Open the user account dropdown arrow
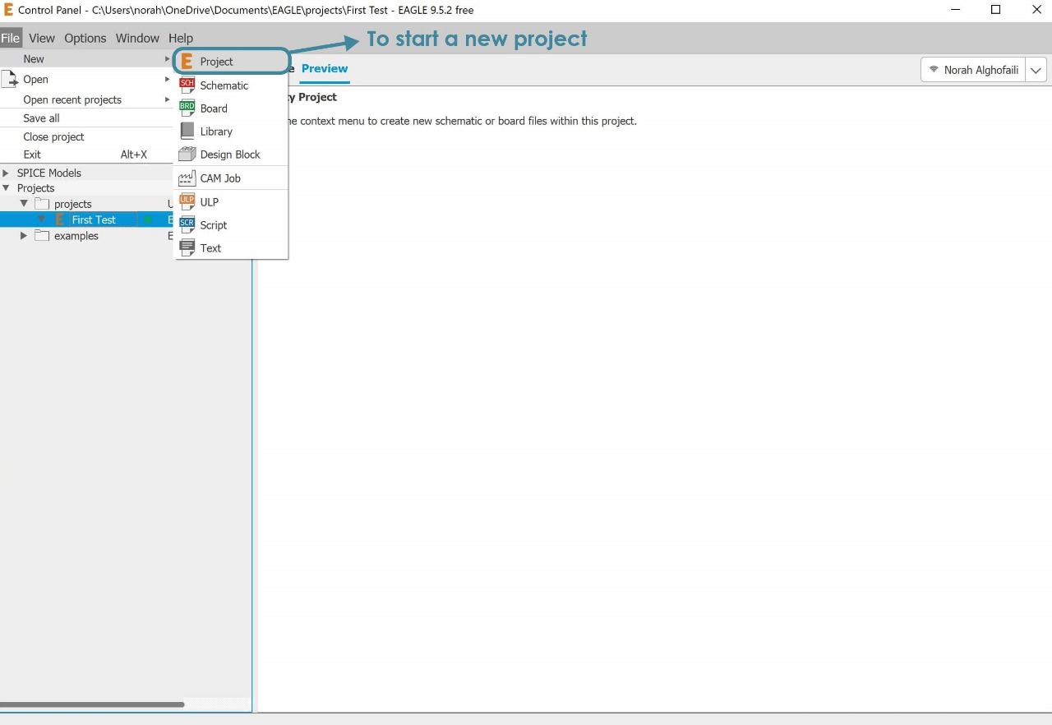1052x725 pixels. (1036, 70)
